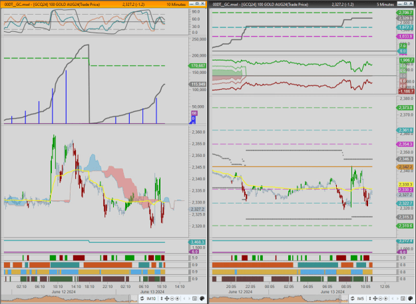Click the overview navigator strip under the 5 Minutes chart

[x=278, y=299]
